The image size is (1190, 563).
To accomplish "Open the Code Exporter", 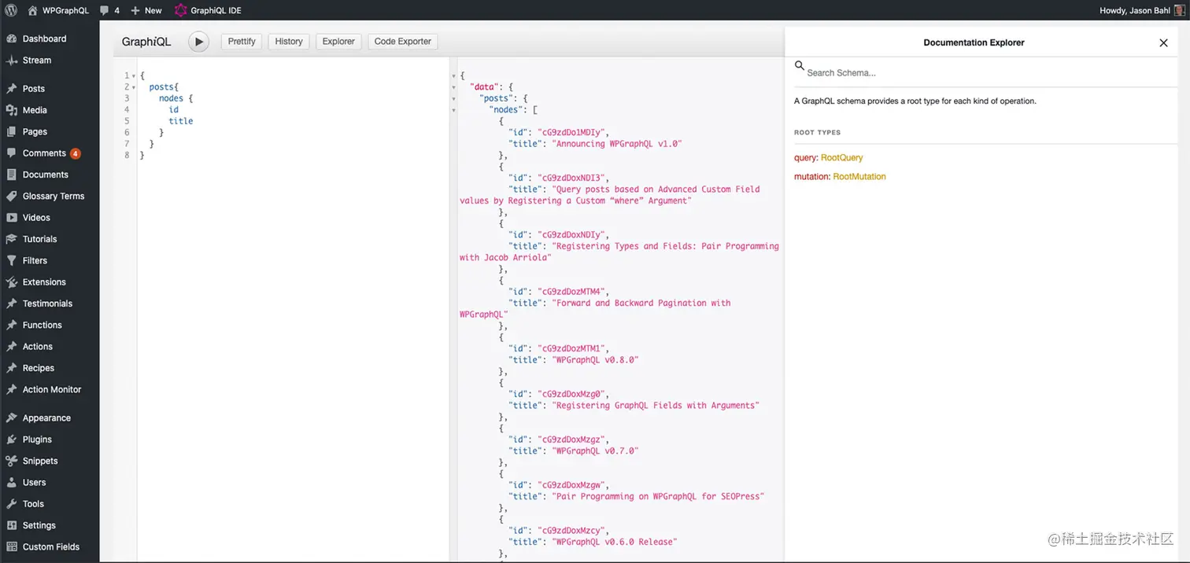I will pyautogui.click(x=403, y=42).
